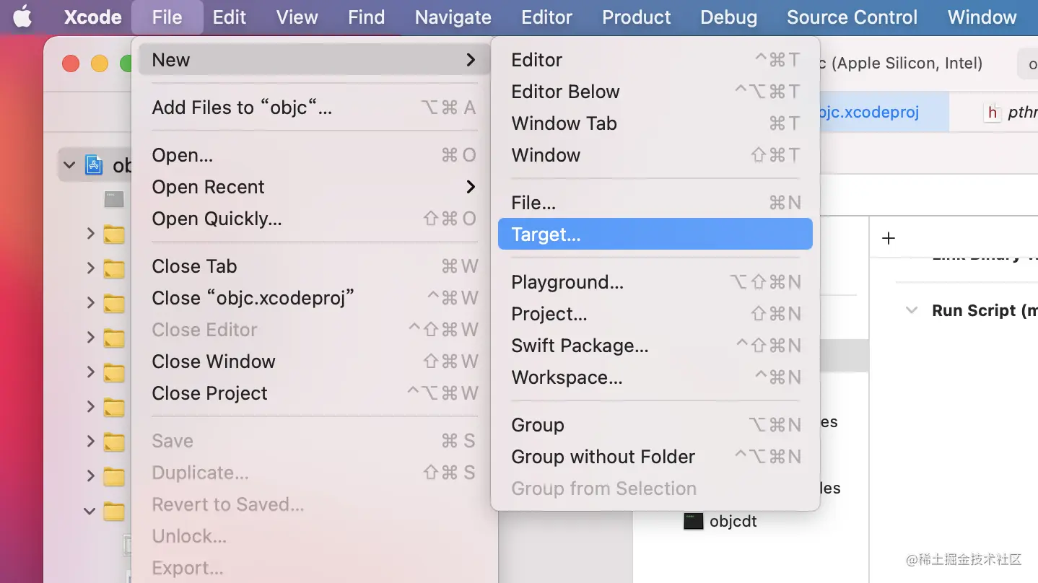Select New Window item in submenu
1038x583 pixels.
pos(655,155)
